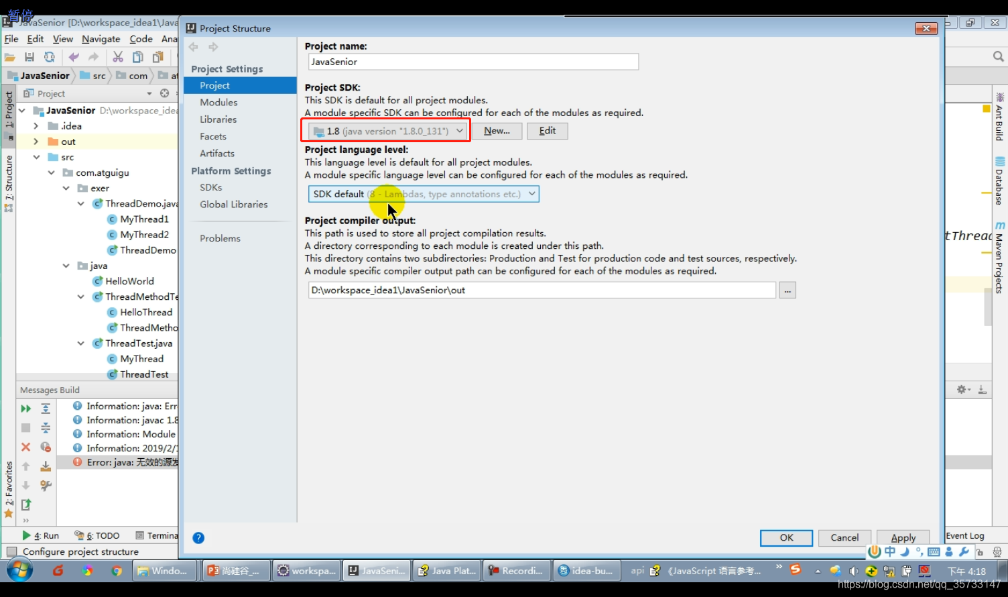Select MyThread1 class in tree

(138, 219)
